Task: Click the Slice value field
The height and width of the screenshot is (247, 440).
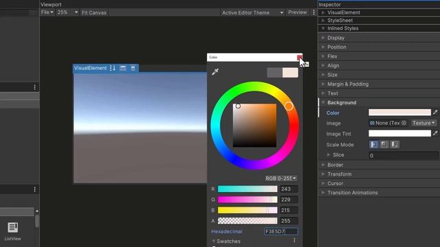Action: [404, 156]
